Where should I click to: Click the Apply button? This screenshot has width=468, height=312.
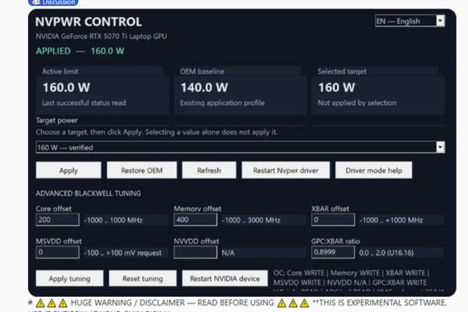pyautogui.click(x=68, y=170)
